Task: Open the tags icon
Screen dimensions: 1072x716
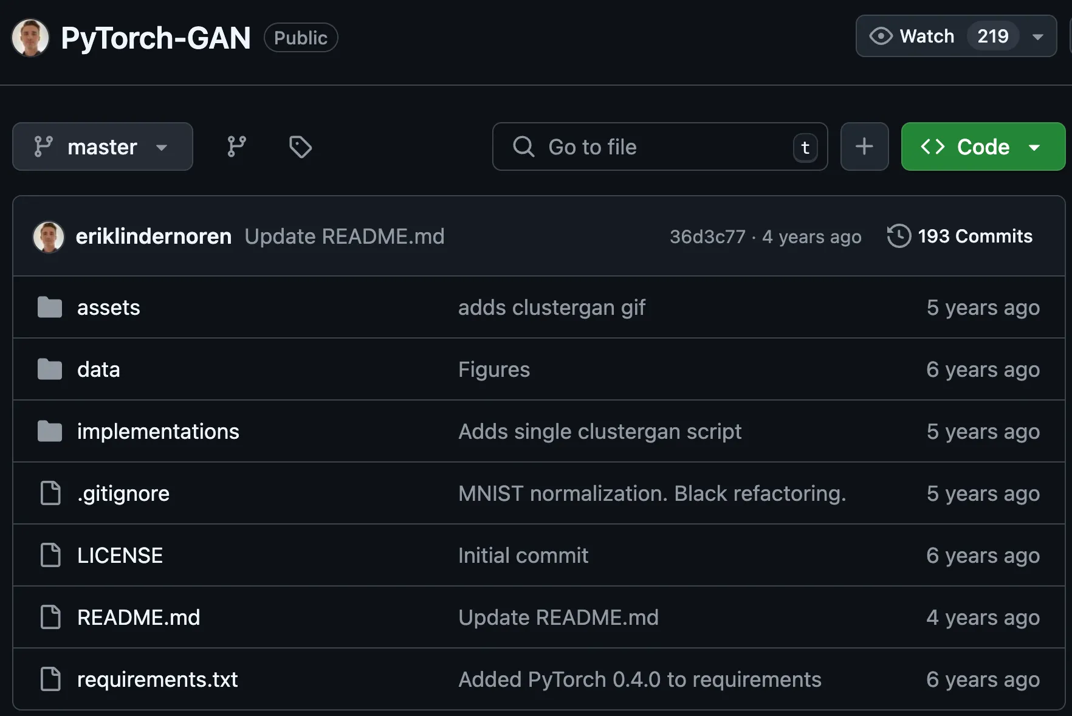Action: point(300,146)
